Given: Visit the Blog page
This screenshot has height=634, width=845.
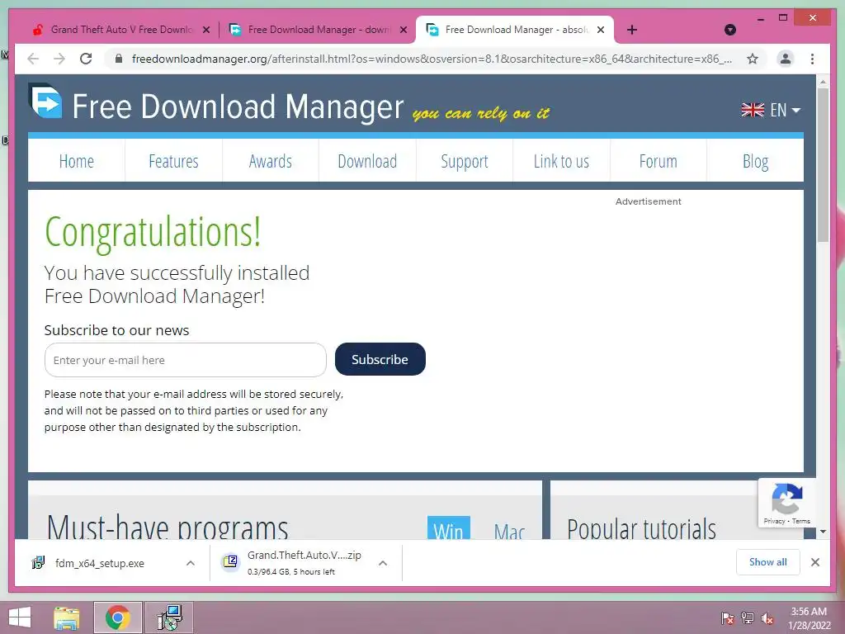Looking at the screenshot, I should pos(755,161).
